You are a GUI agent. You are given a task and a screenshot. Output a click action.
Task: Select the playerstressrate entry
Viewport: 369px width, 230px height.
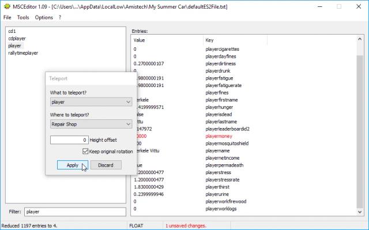click(223, 180)
